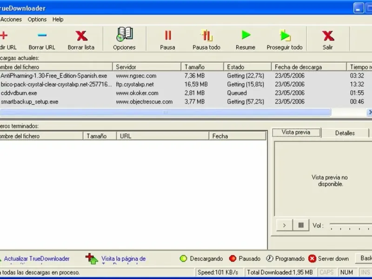Viewport: 372px width, 279px height.
Task: Click the Server down red X icon
Action: [x=312, y=259]
